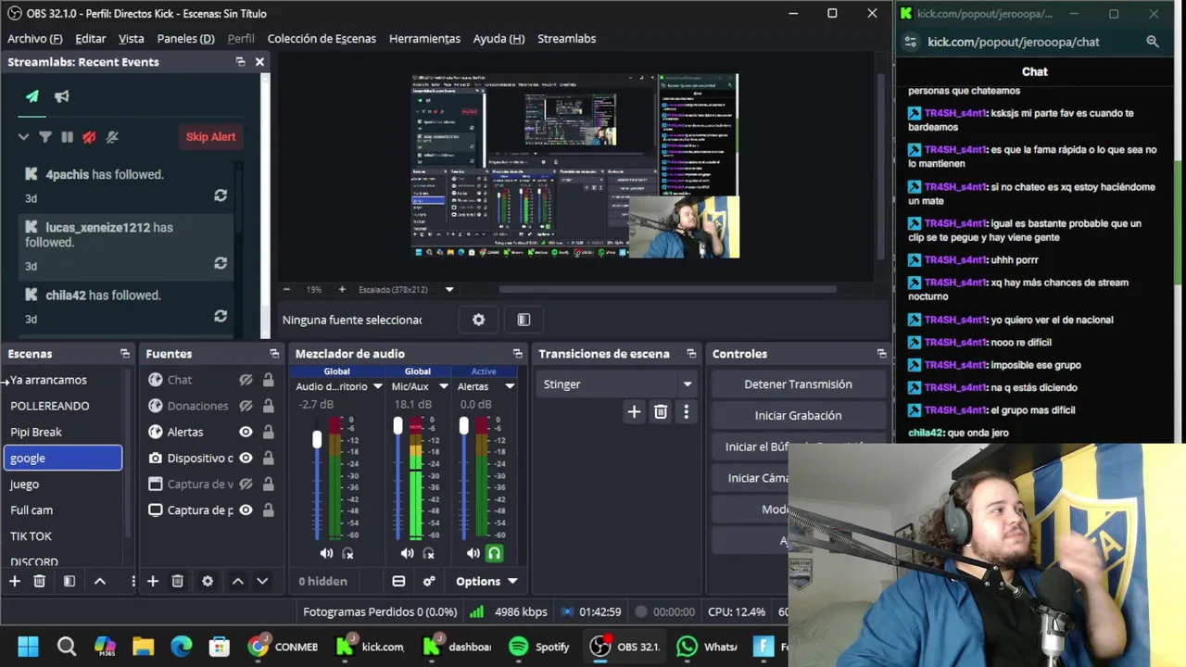
Task: Open the Colección de Escenas menu
Action: (322, 39)
